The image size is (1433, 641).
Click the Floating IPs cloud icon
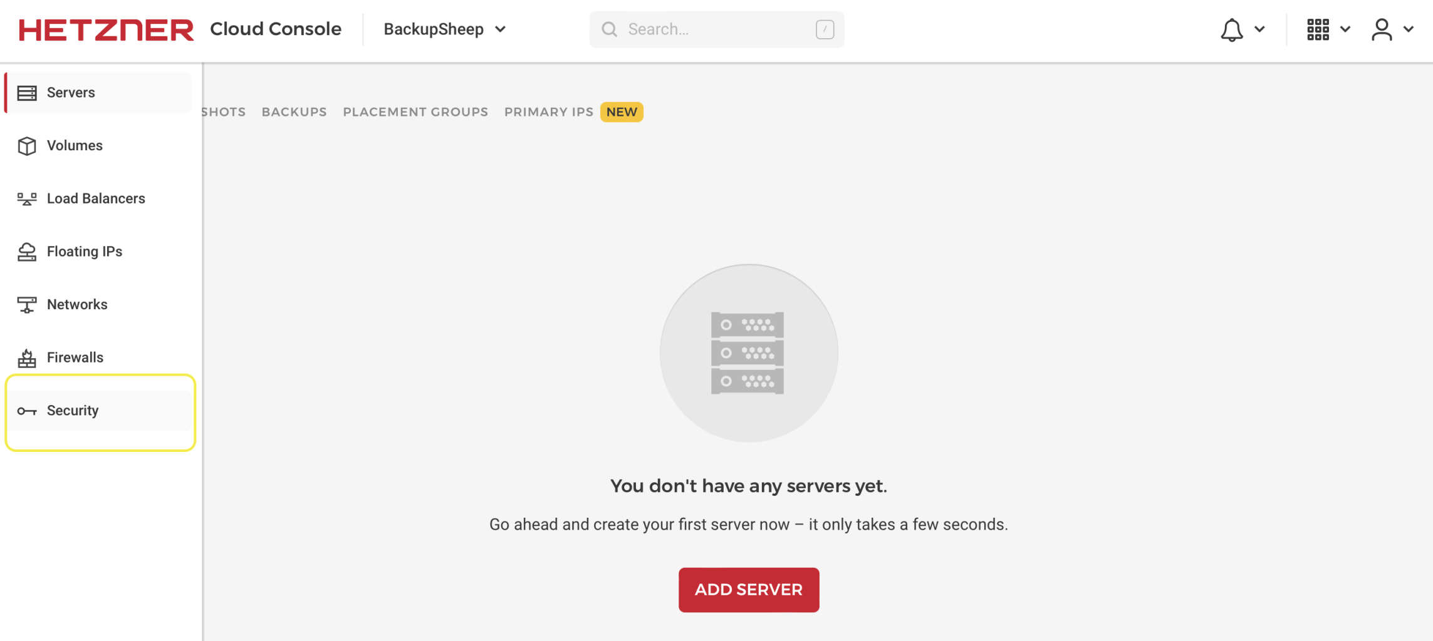[27, 252]
